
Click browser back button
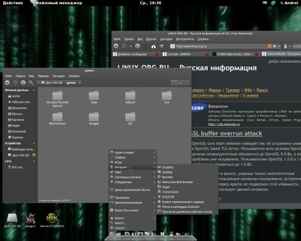coord(116,46)
